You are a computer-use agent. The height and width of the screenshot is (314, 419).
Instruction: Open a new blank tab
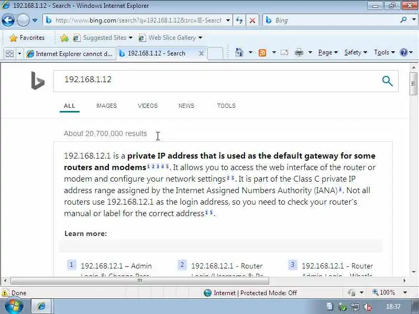coord(215,53)
